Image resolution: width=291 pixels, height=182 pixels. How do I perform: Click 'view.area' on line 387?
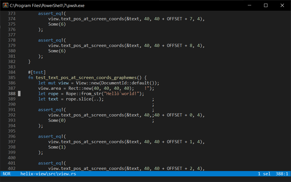point(50,88)
